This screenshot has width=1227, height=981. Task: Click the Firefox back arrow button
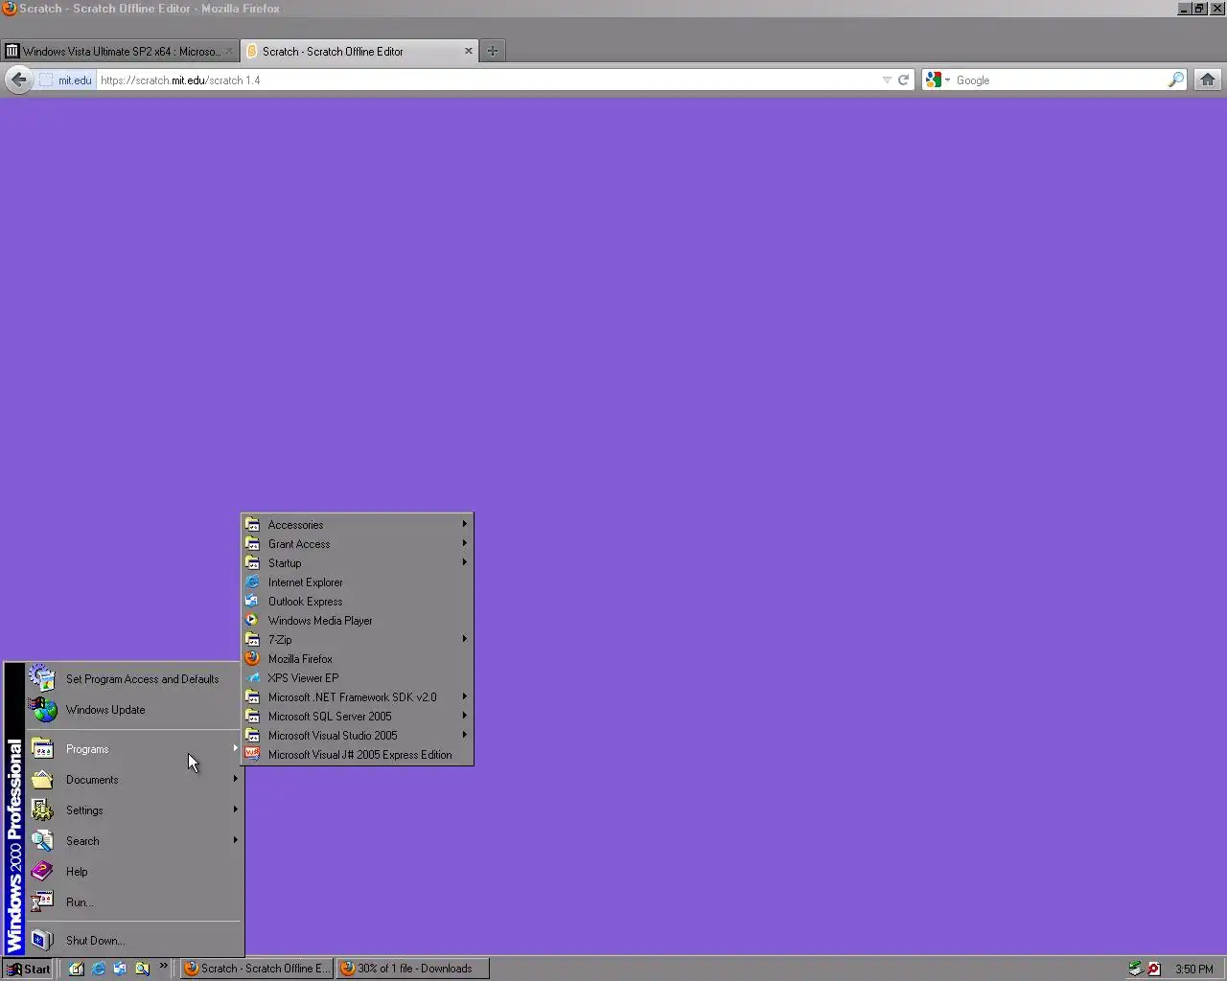pos(18,80)
